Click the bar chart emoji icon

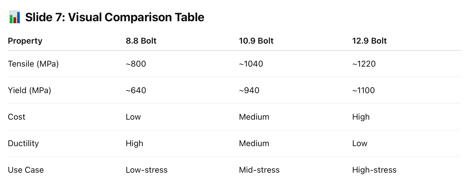pyautogui.click(x=14, y=17)
